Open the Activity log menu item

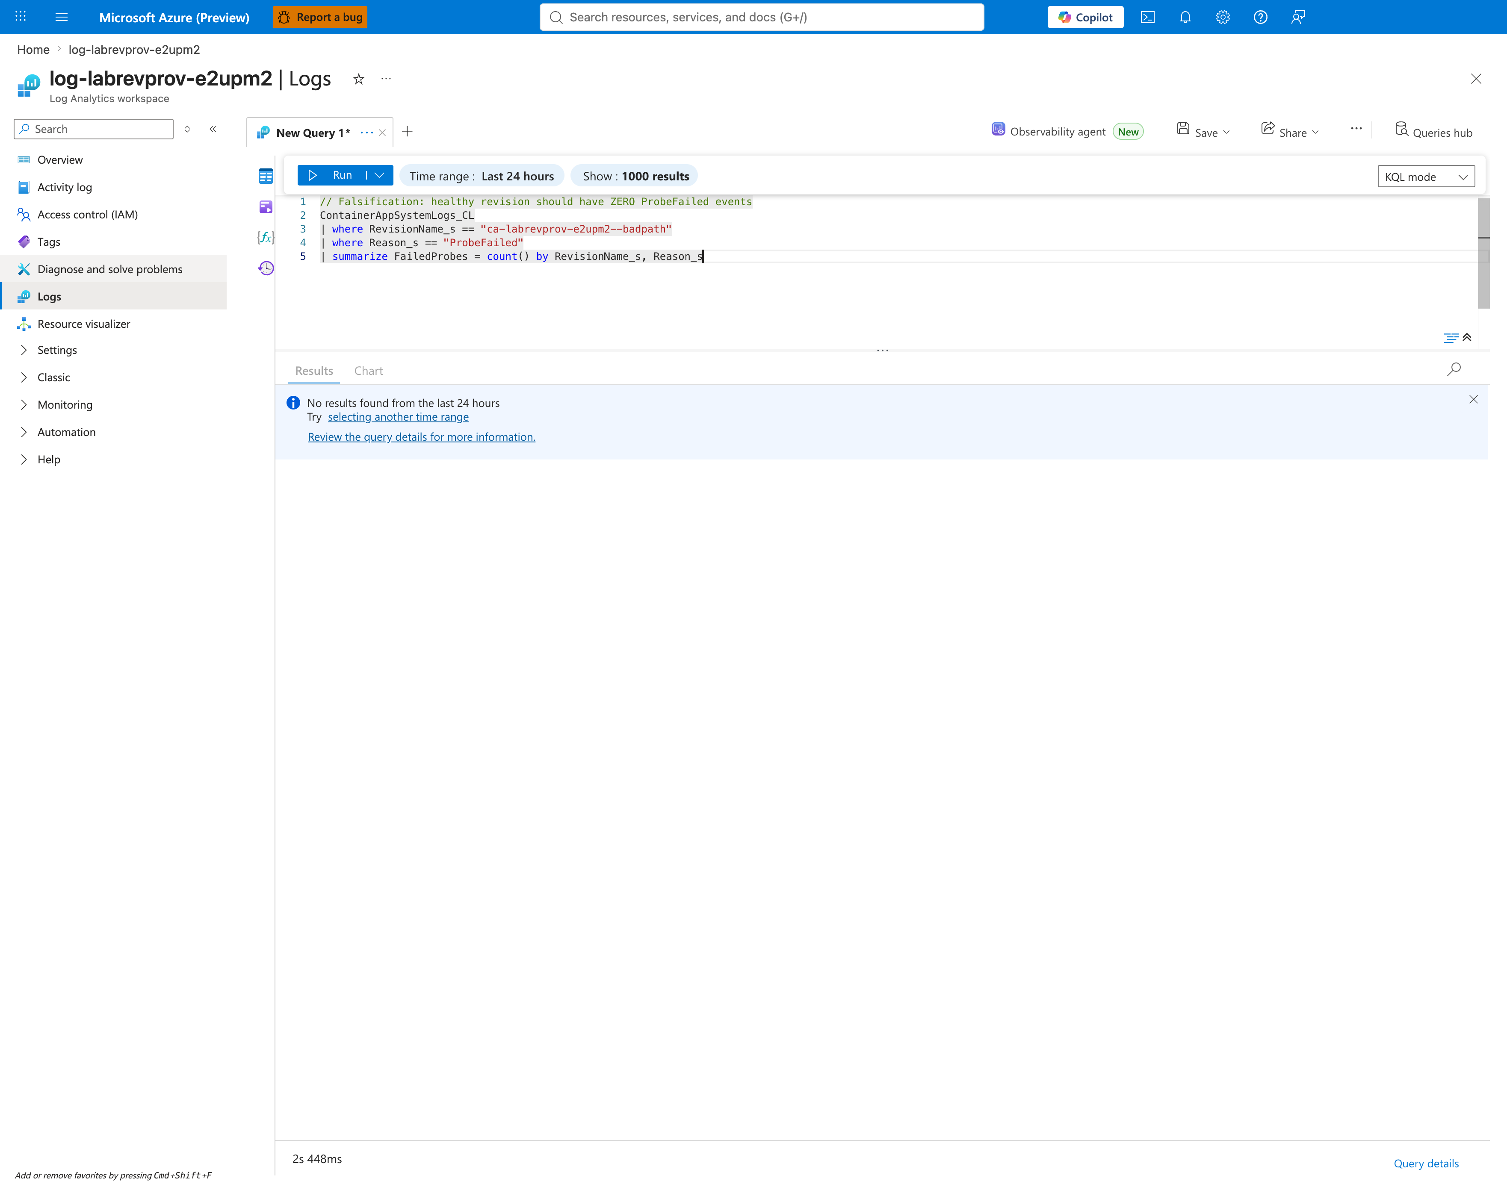click(114, 187)
